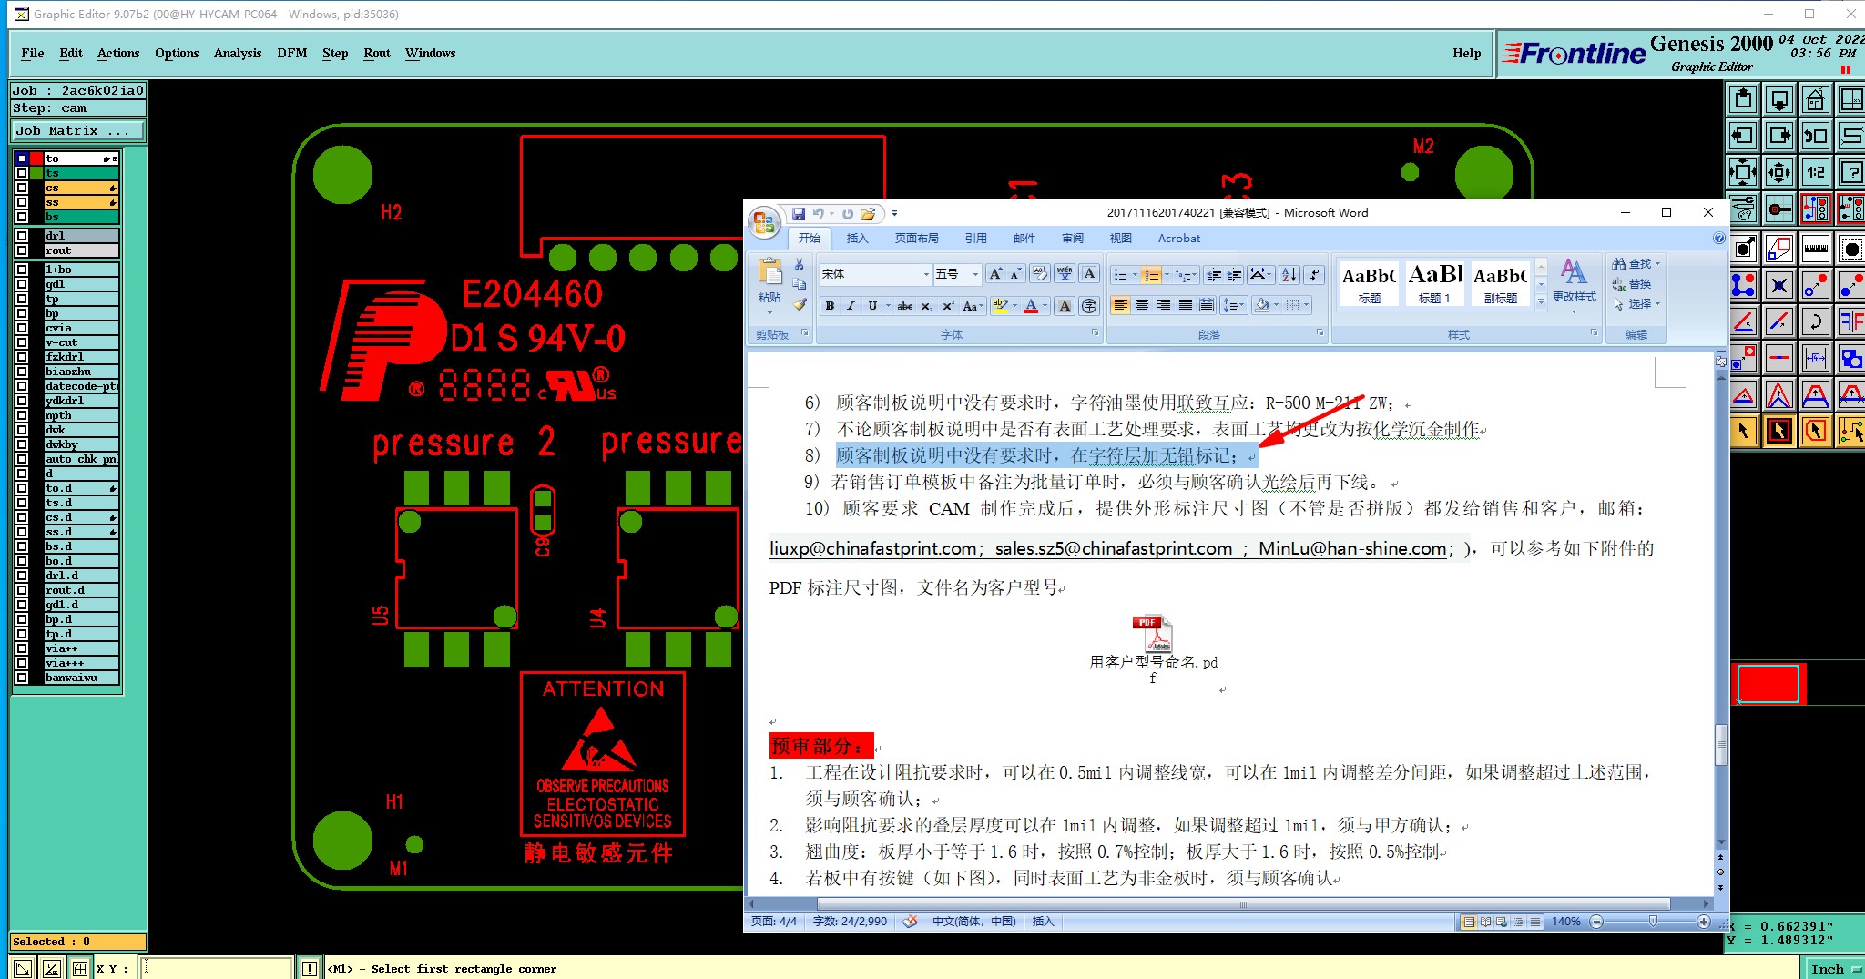
Task: Toggle visibility checkbox for layer v-cut
Action: [x=22, y=342]
